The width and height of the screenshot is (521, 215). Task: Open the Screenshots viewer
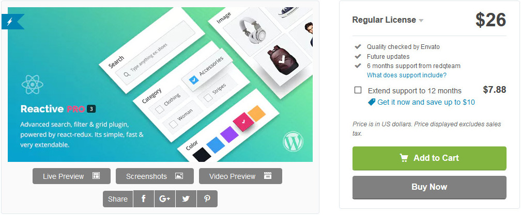click(x=155, y=176)
